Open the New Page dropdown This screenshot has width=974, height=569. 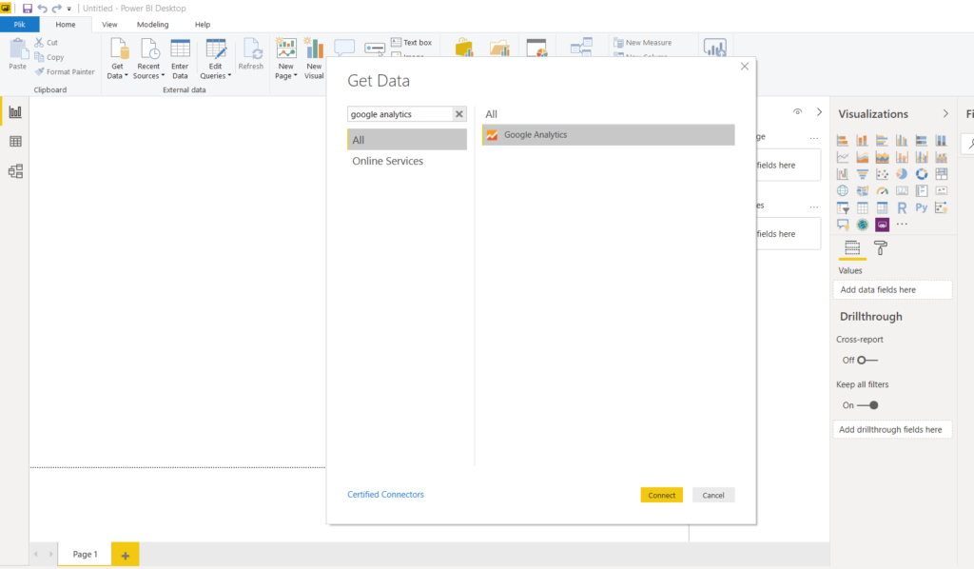pyautogui.click(x=285, y=58)
